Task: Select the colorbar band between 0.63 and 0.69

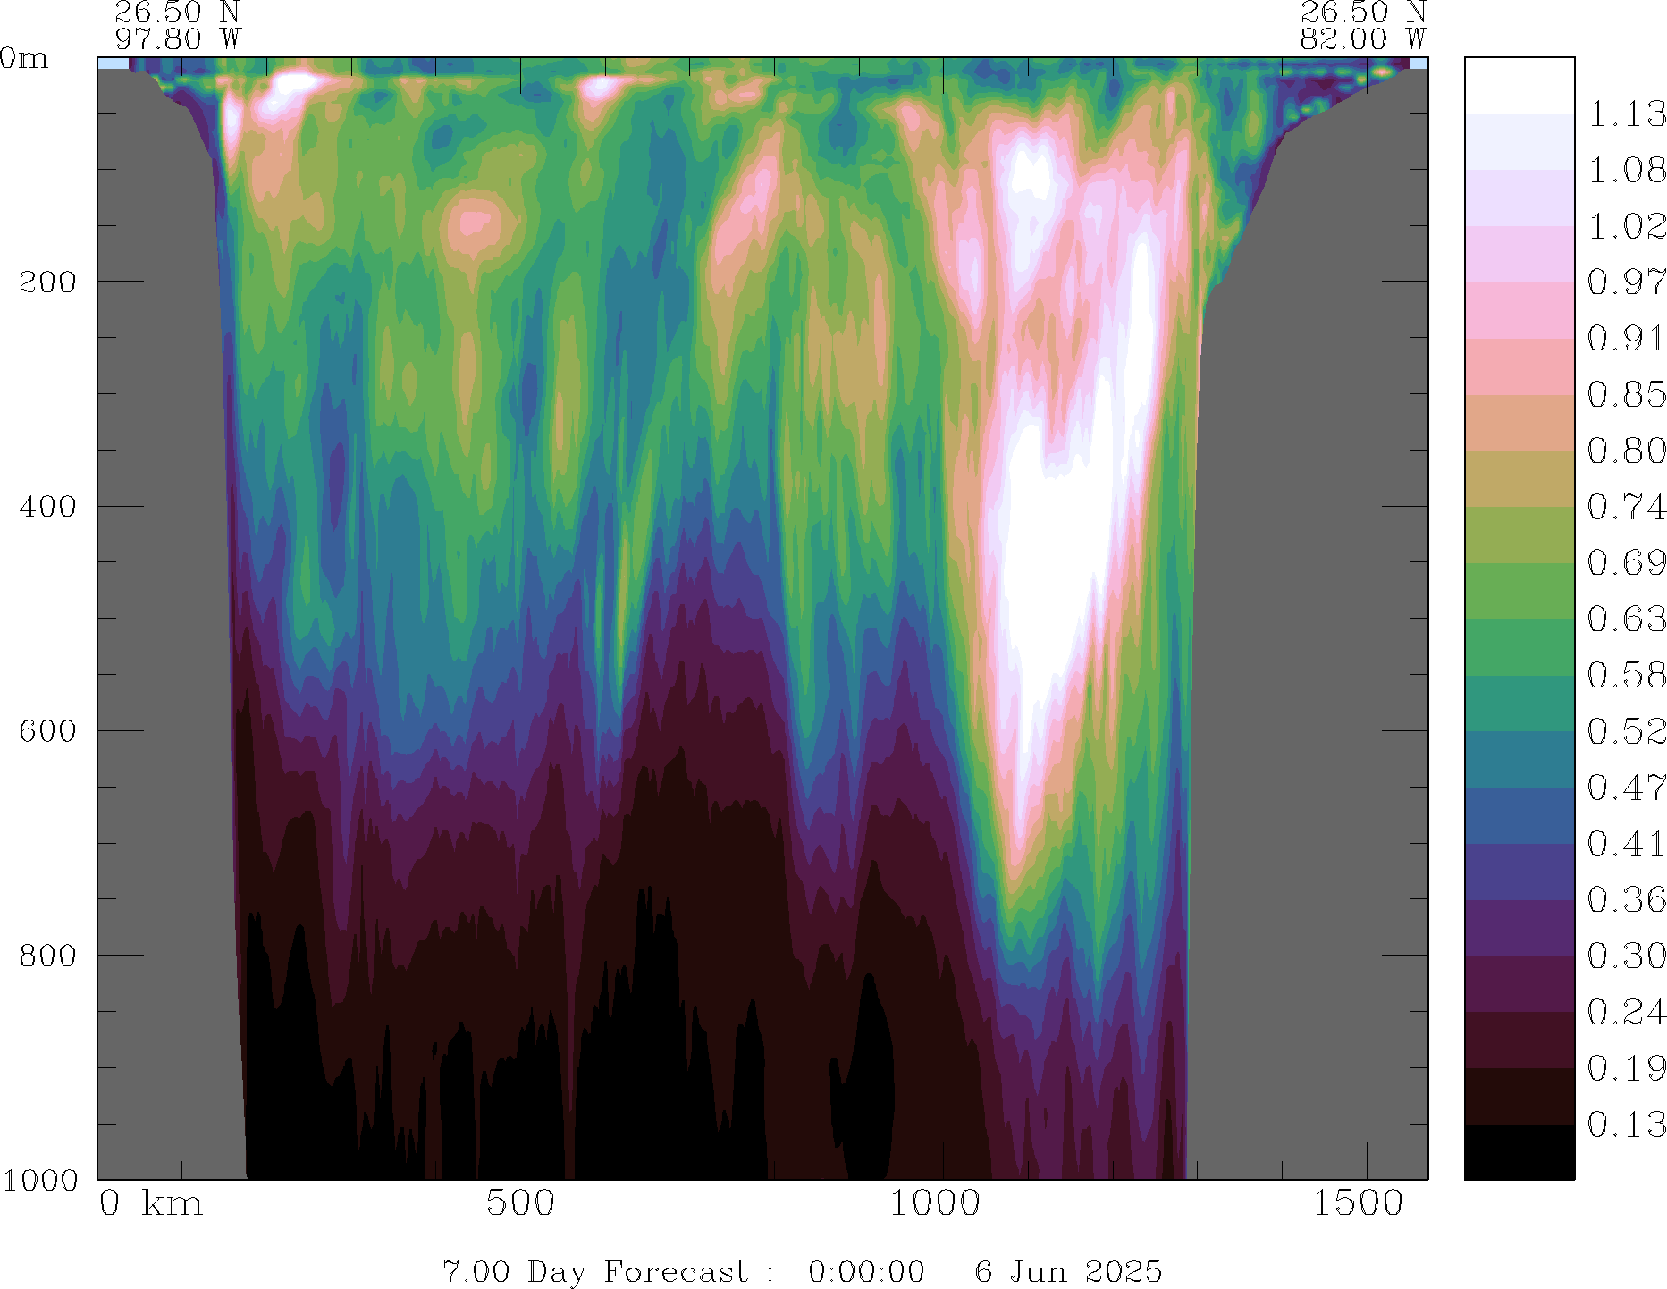Action: tap(1519, 591)
